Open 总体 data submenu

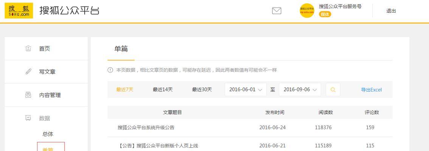48,134
